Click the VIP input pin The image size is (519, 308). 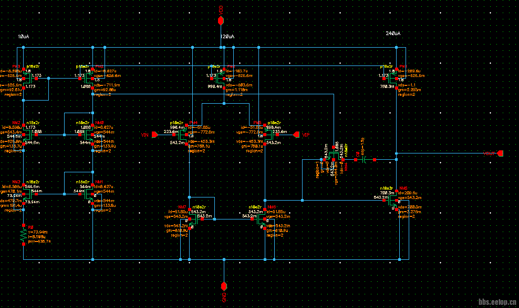pyautogui.click(x=296, y=135)
